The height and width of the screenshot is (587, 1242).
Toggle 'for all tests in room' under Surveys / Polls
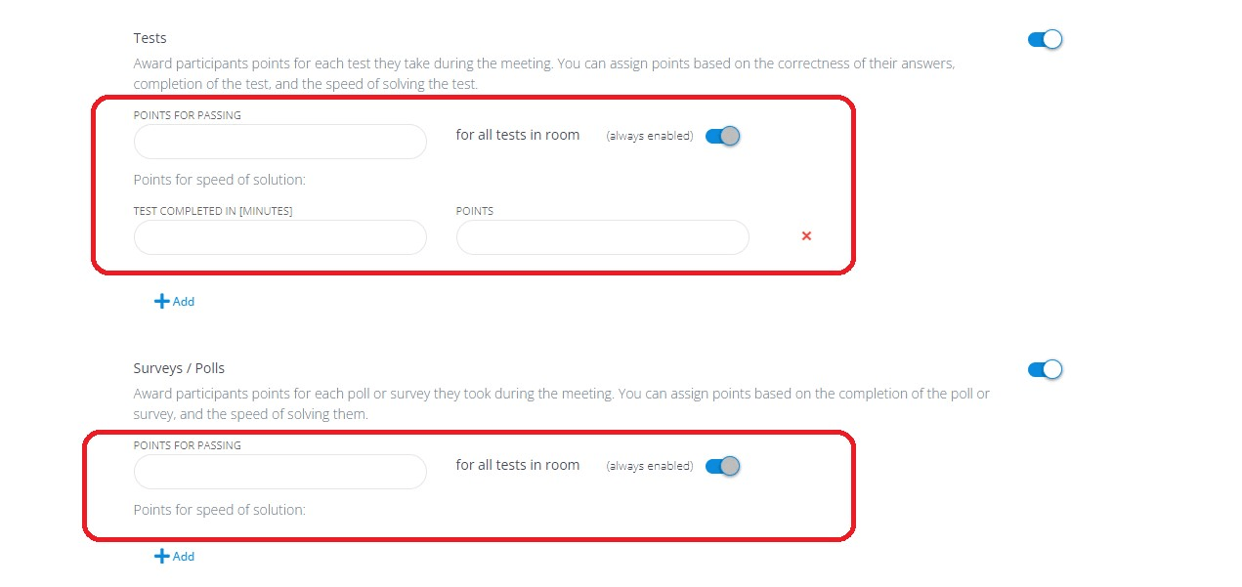tap(722, 466)
